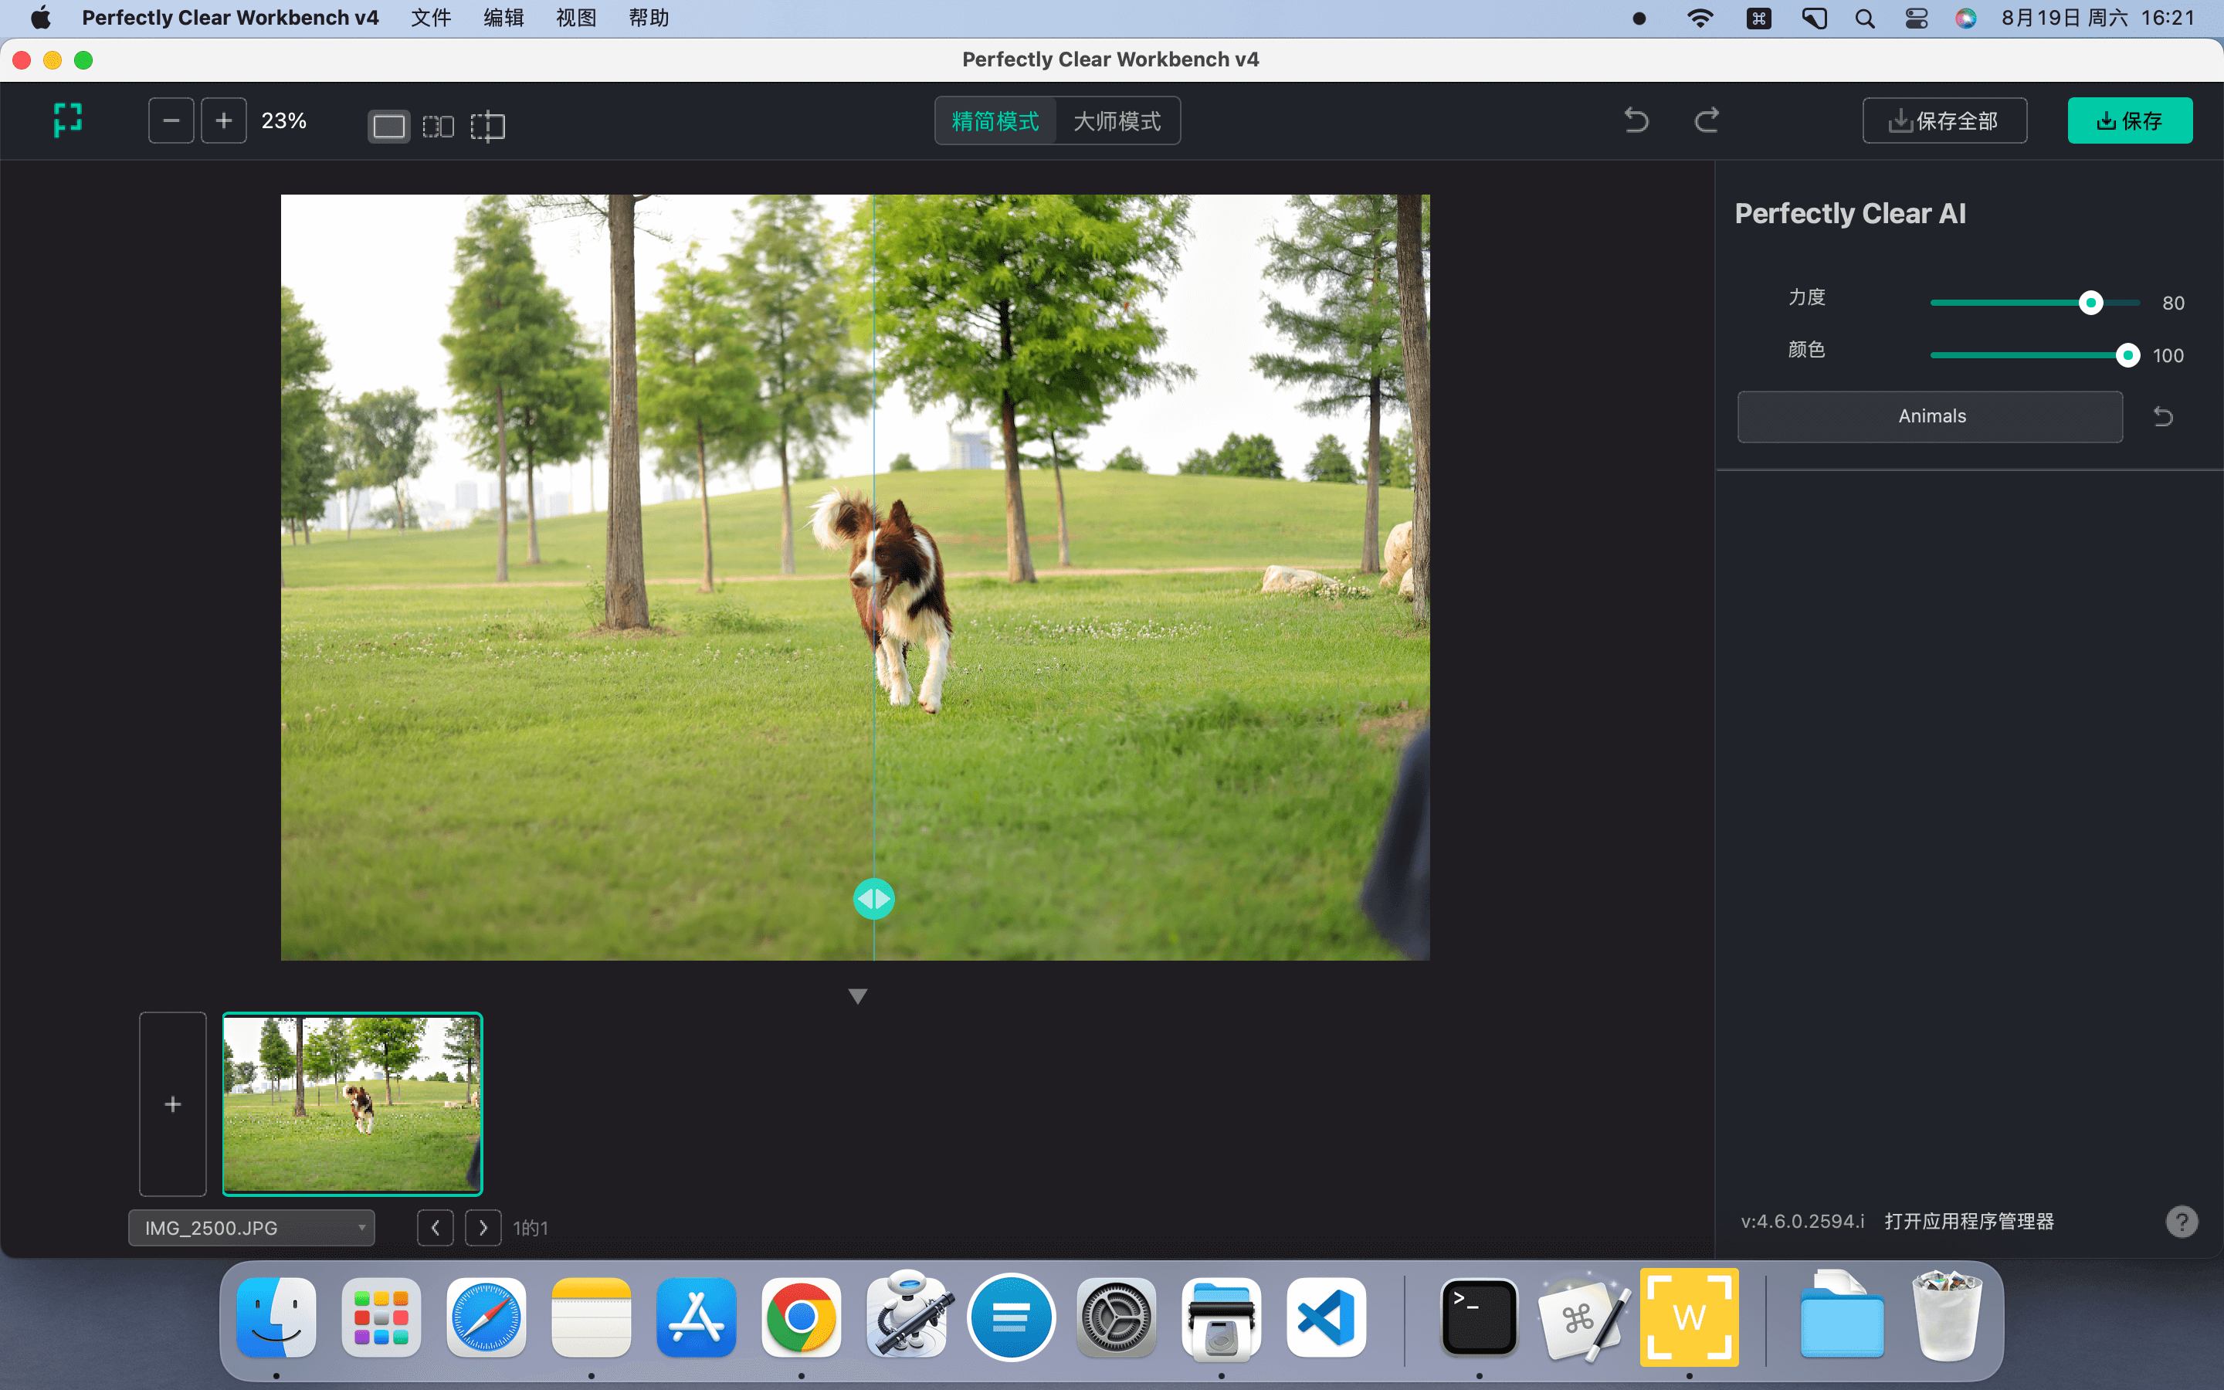Click the Perfectly Clear logo icon
2224x1390 pixels.
pos(68,120)
